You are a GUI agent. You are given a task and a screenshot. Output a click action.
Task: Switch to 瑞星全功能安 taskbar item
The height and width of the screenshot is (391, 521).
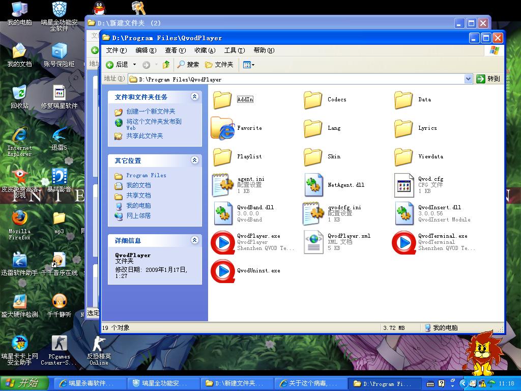tap(163, 383)
